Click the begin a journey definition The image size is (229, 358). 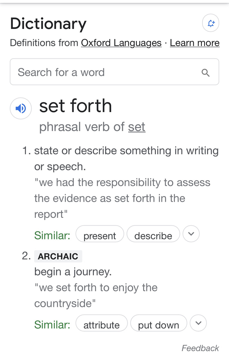pos(73,272)
